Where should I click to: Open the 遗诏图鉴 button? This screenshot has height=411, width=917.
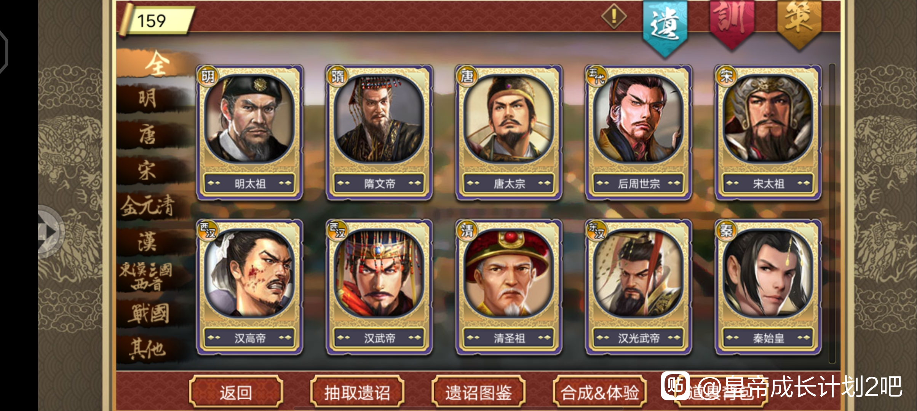(478, 392)
